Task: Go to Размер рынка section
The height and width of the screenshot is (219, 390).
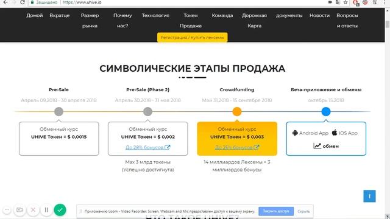Action: [x=90, y=21]
